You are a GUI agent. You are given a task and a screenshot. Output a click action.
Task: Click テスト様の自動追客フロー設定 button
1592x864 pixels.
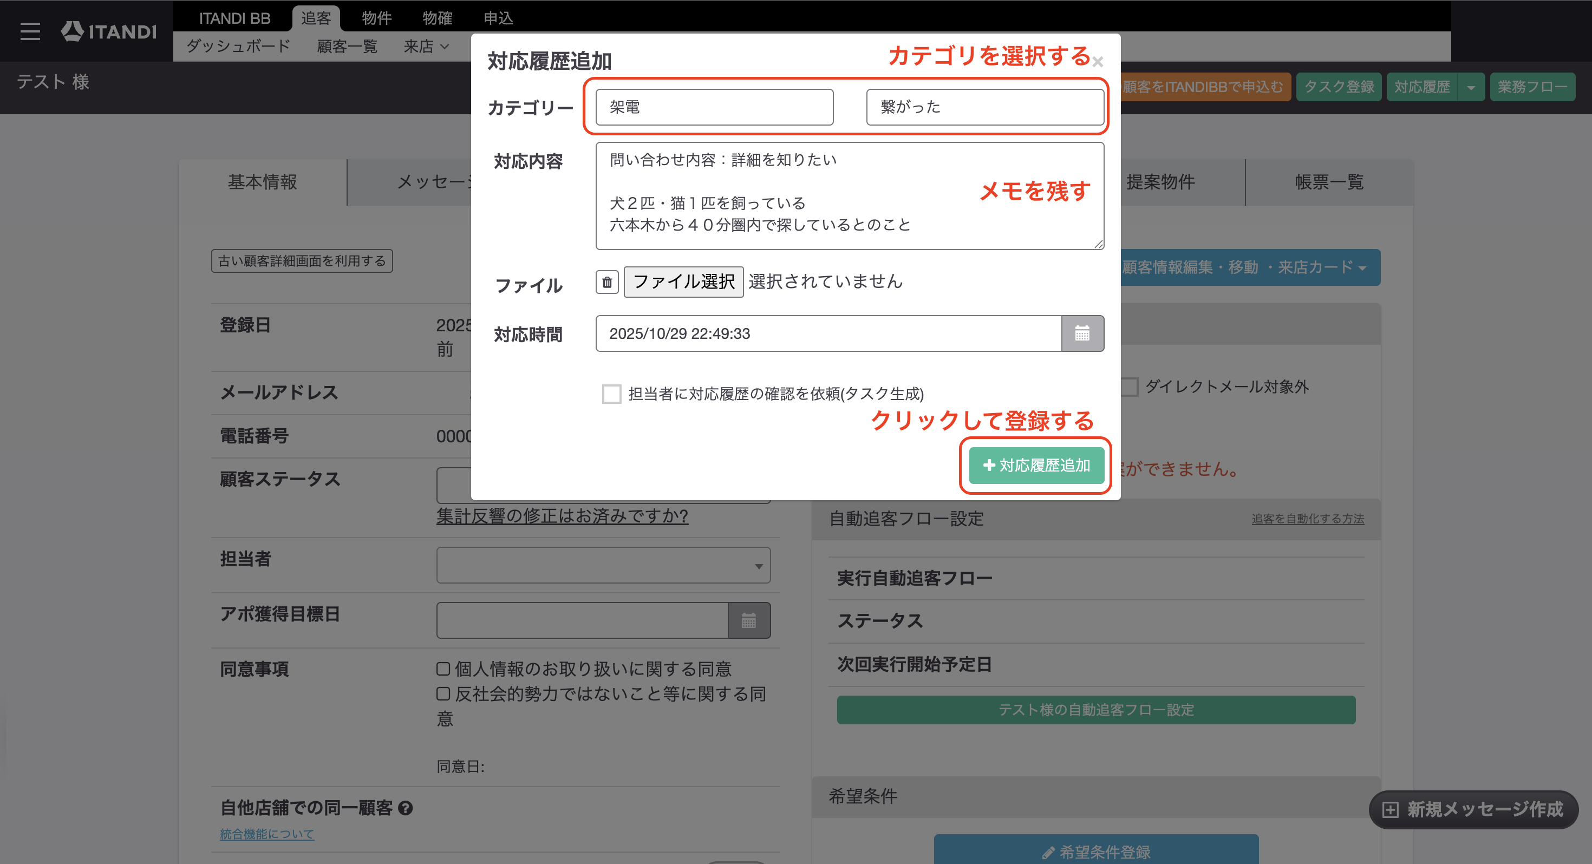click(x=1096, y=710)
